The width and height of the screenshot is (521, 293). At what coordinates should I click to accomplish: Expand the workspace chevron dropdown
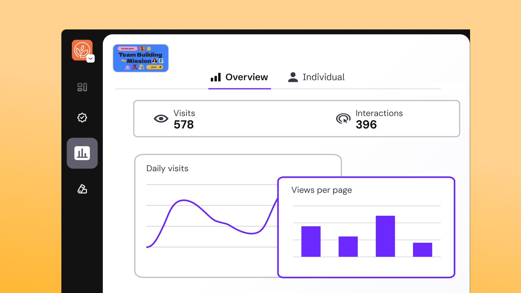click(x=91, y=59)
